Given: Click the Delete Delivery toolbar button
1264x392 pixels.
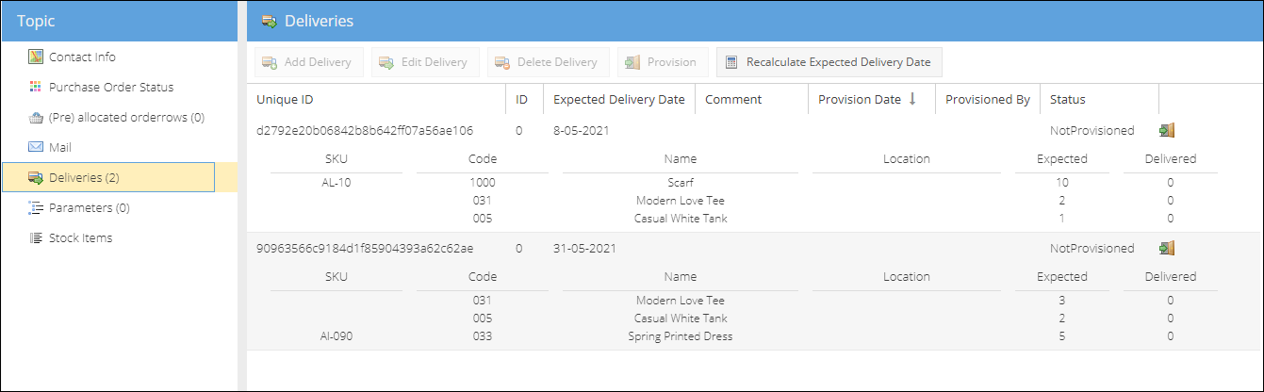Looking at the screenshot, I should click(x=548, y=62).
